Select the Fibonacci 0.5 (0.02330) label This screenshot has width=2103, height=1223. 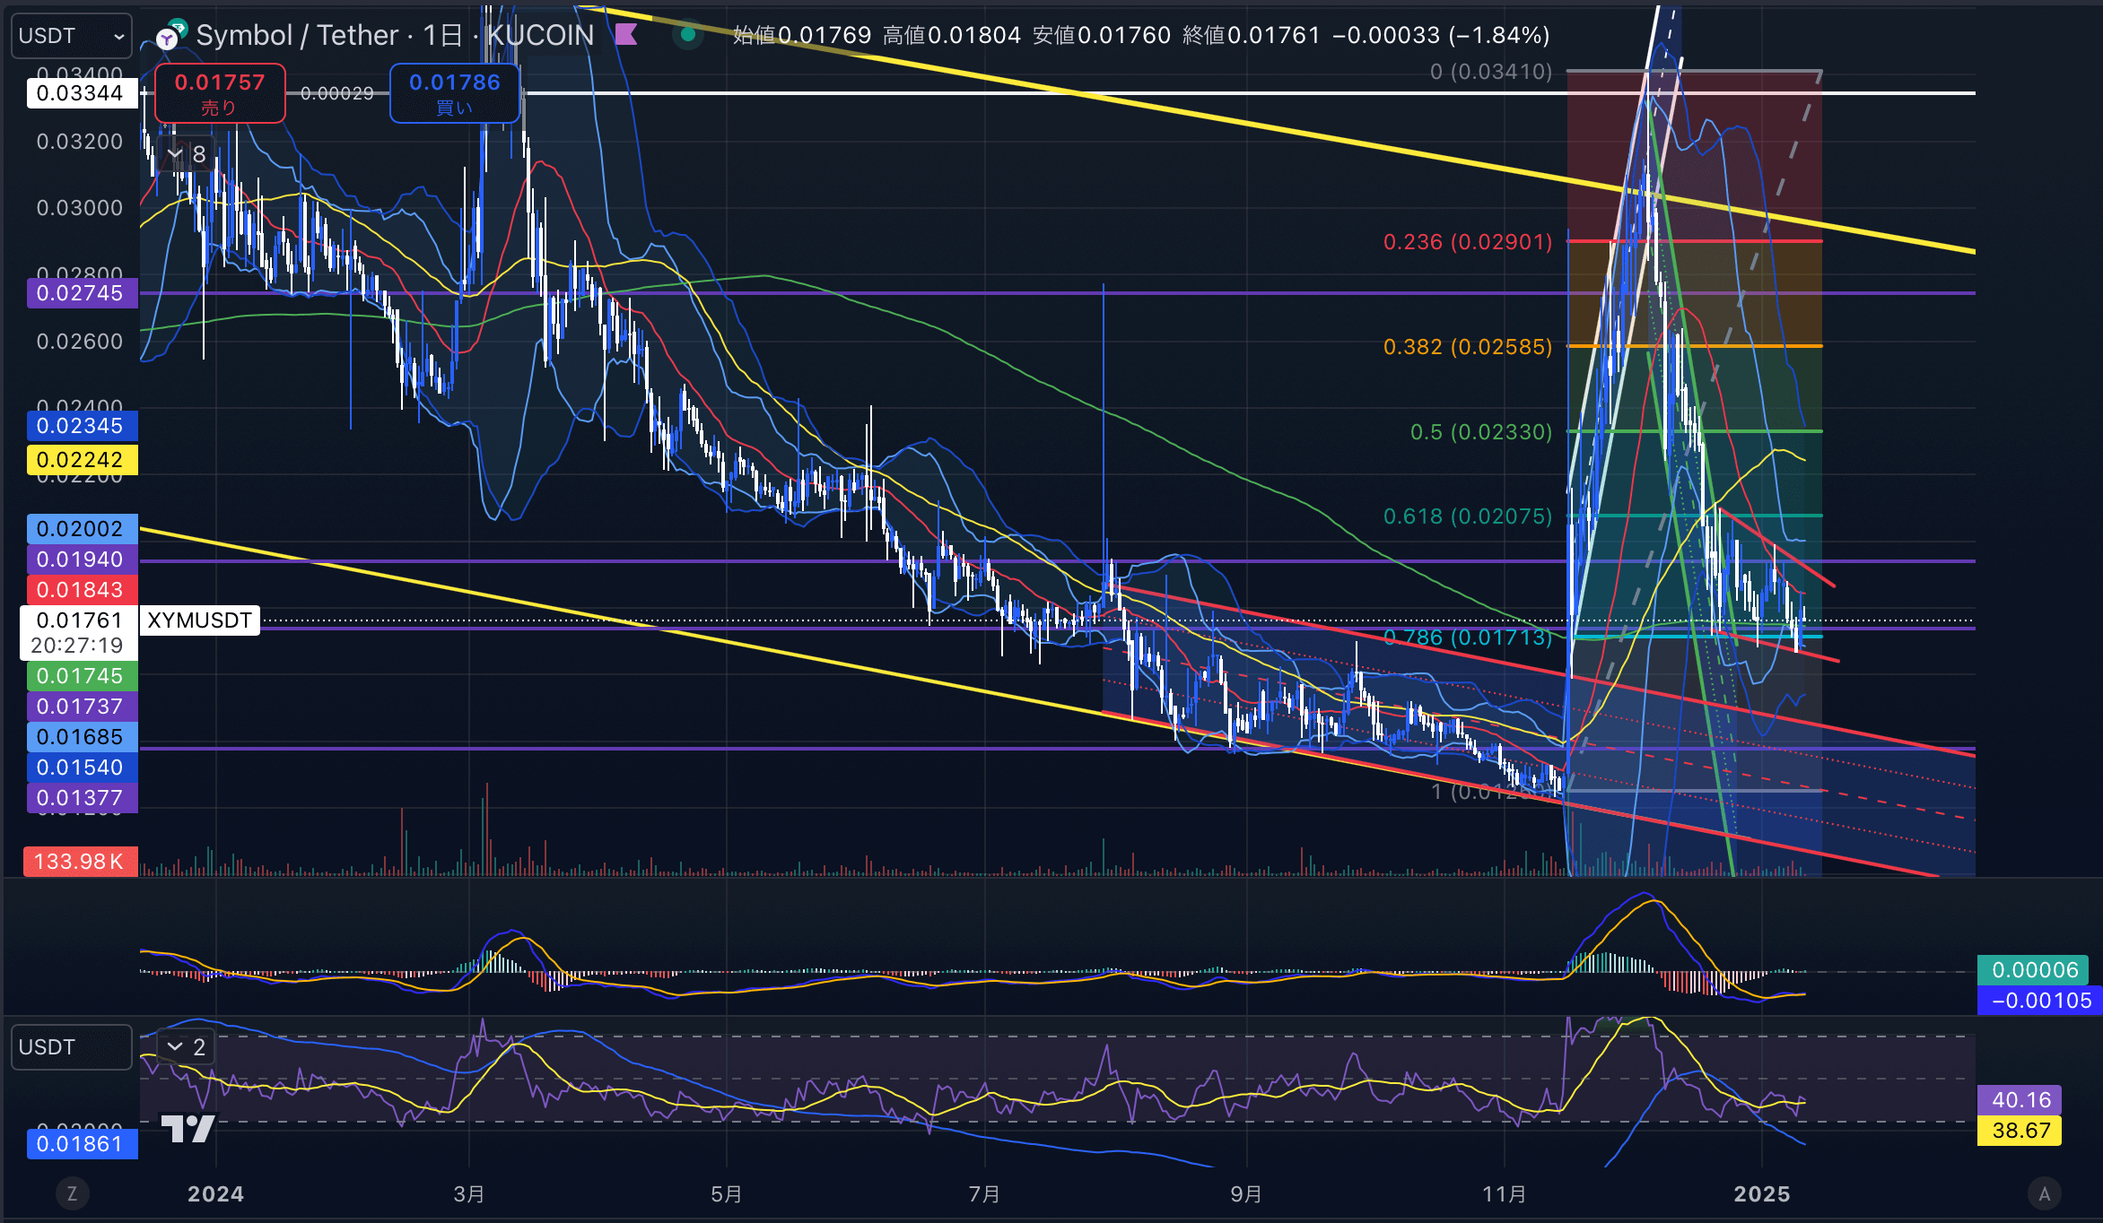point(1480,432)
